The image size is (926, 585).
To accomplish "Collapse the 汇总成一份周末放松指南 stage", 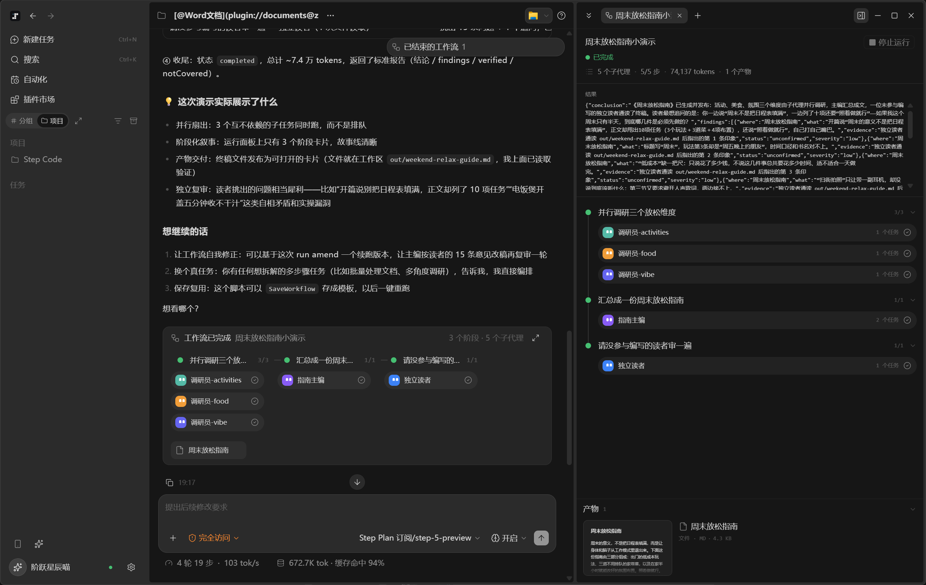I will [913, 300].
